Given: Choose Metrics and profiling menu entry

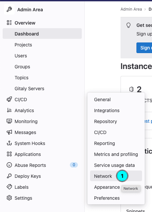Looking at the screenshot, I should pos(116,154).
